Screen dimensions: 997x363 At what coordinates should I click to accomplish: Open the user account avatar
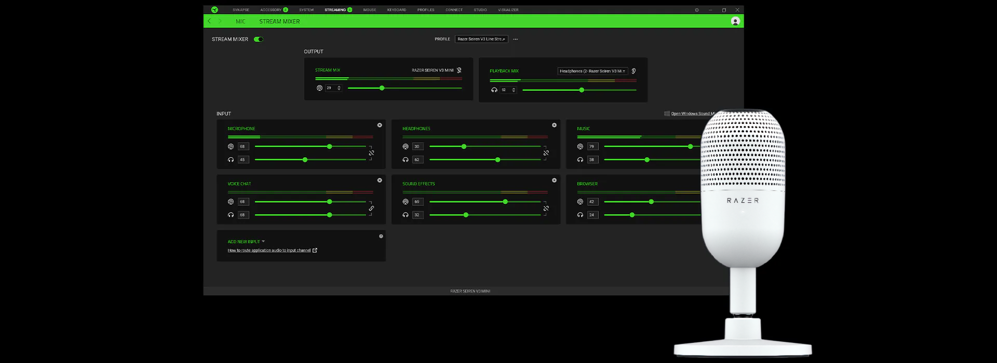[x=735, y=21]
